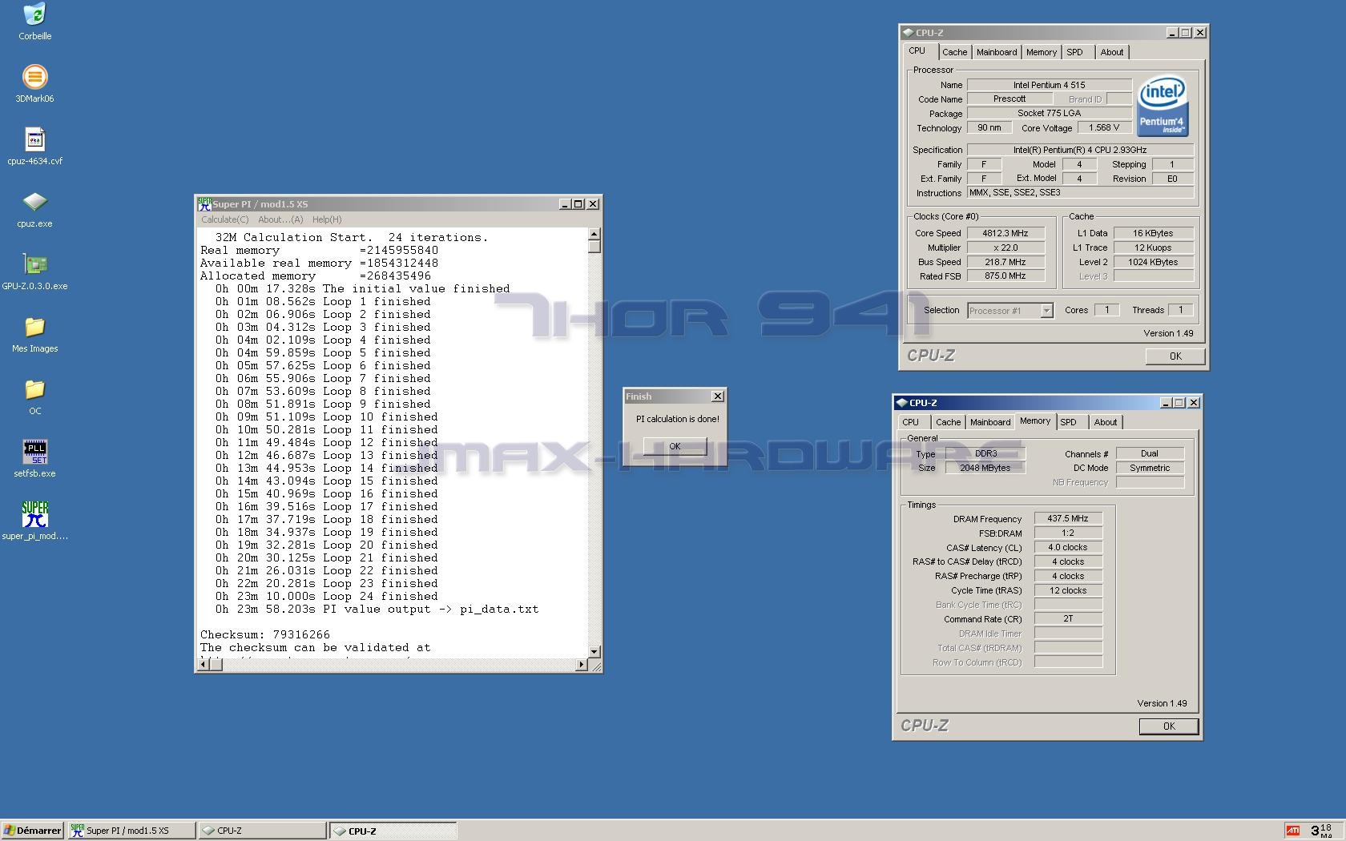Click the Cycle Time 12 clocks value
The width and height of the screenshot is (1346, 841).
(1068, 590)
